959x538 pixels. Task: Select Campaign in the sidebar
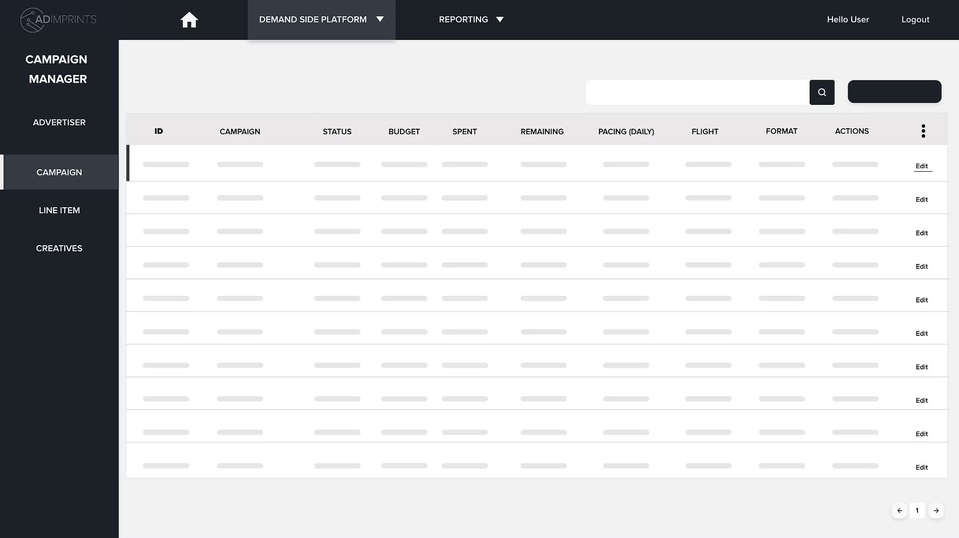(x=59, y=172)
